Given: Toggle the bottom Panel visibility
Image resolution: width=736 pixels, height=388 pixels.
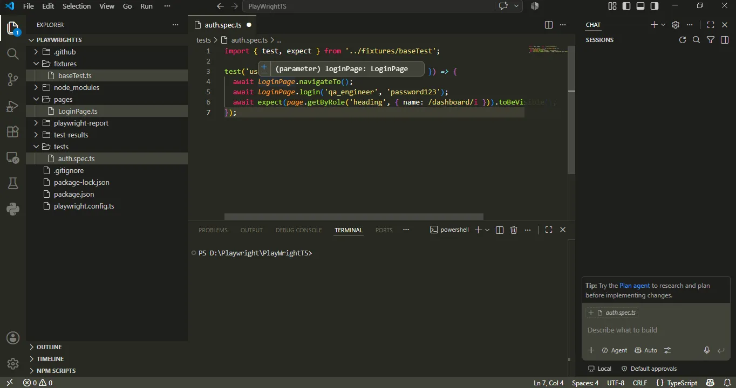Looking at the screenshot, I should [640, 6].
